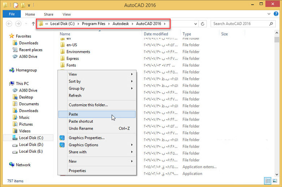Expand the Group by submenu
This screenshot has width=282, height=187.
[97, 89]
